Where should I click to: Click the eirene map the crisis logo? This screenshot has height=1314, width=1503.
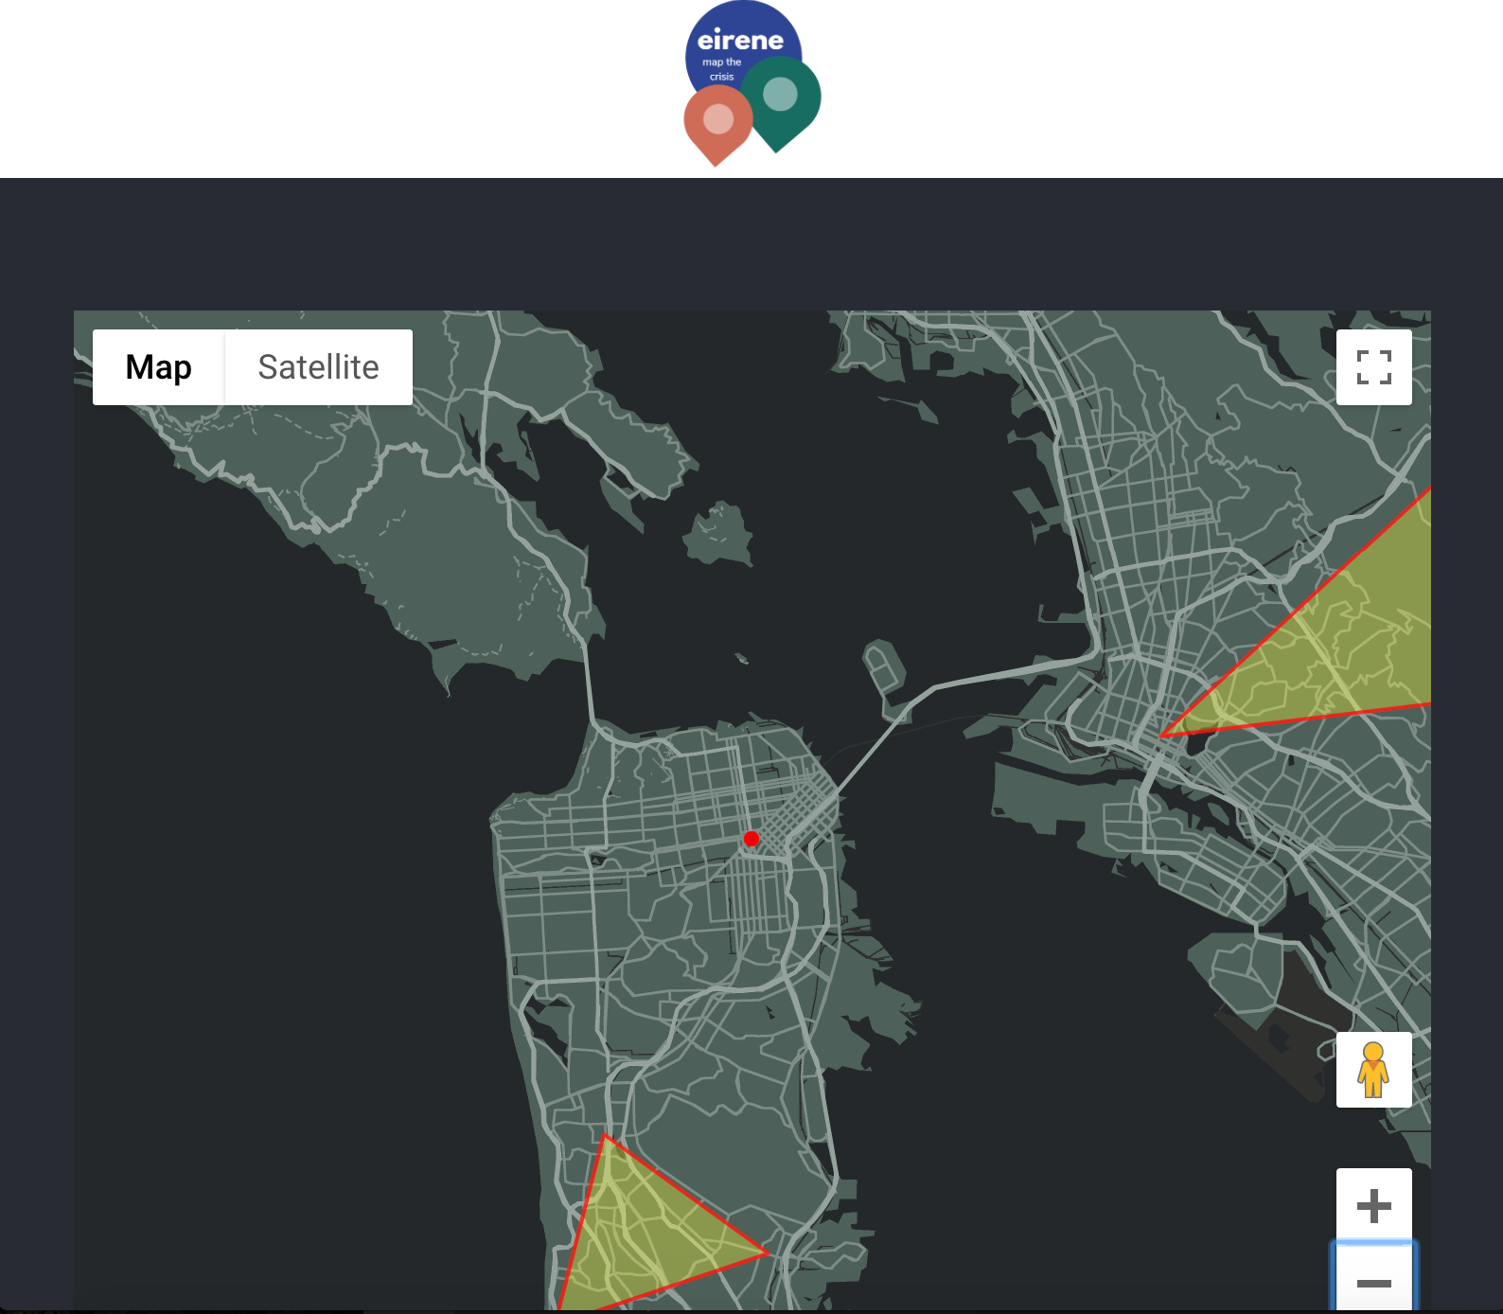point(751,83)
